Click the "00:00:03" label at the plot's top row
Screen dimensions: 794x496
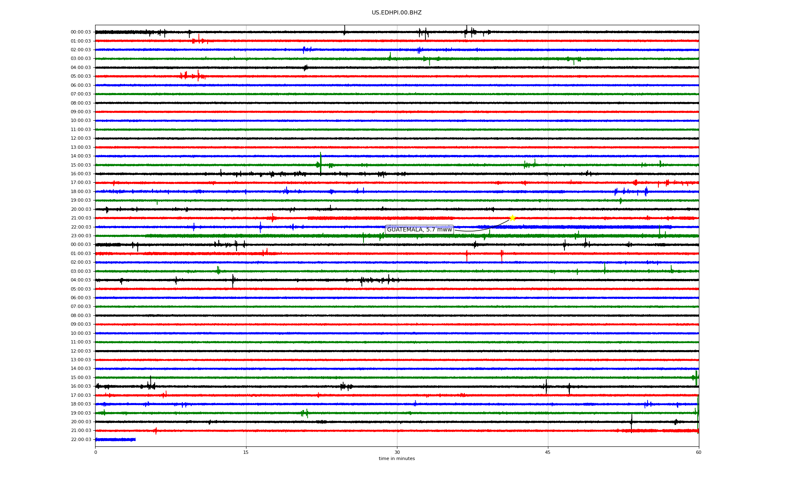pos(81,32)
